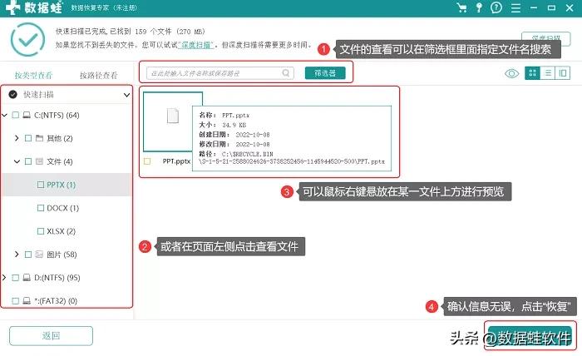Click the magnifier search icon in filter box

(x=286, y=73)
